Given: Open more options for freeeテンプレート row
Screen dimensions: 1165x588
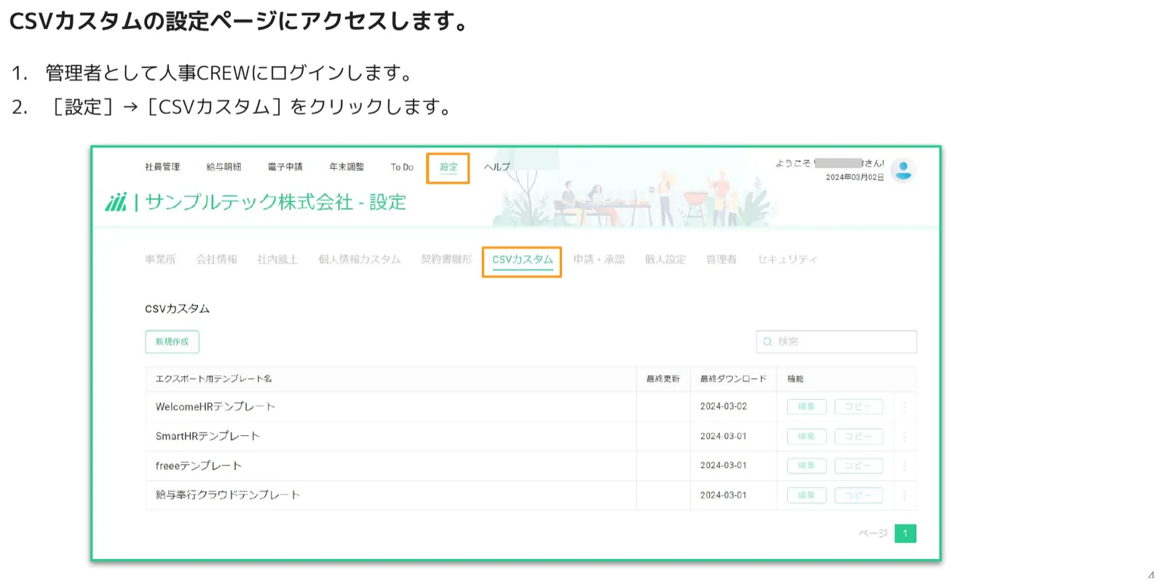Looking at the screenshot, I should pyautogui.click(x=904, y=466).
